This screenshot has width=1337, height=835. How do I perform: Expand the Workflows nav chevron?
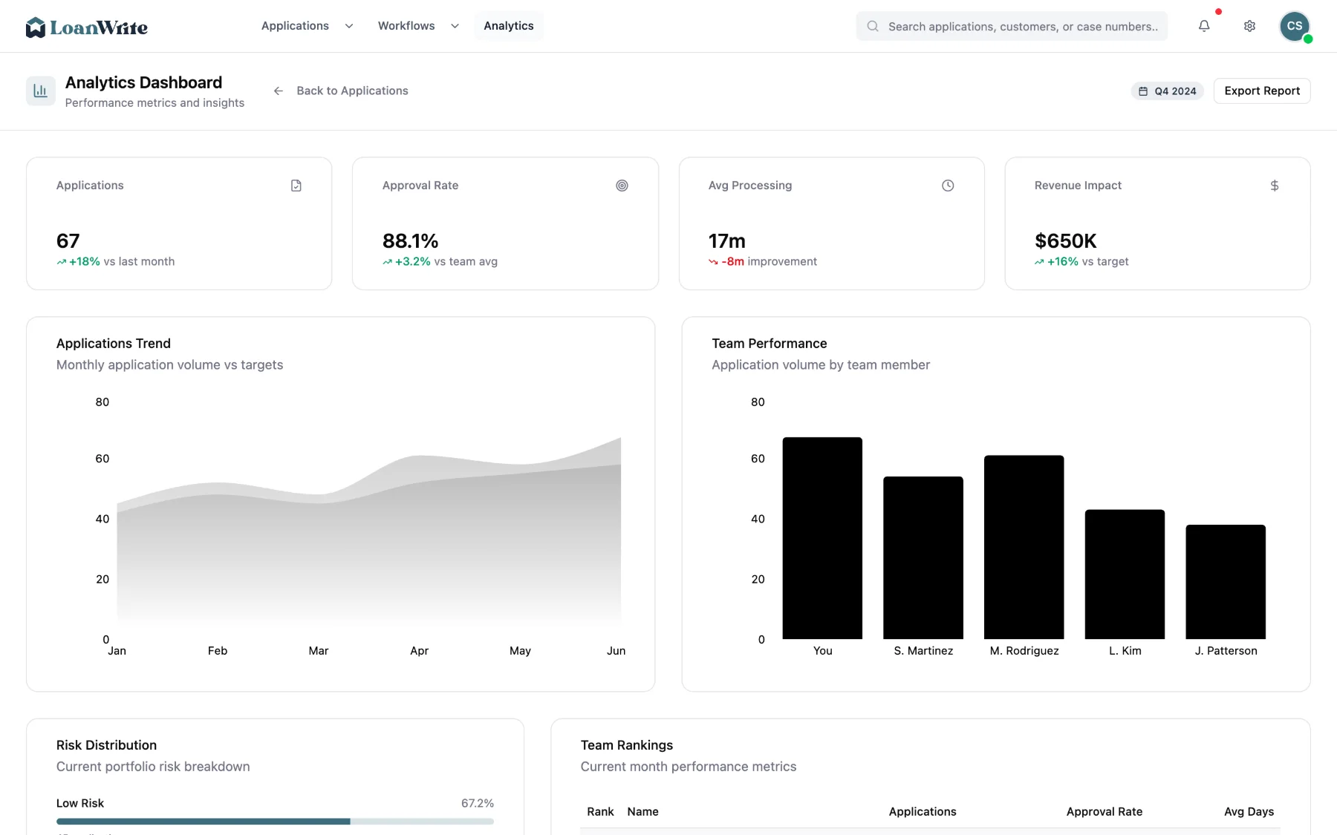point(455,26)
